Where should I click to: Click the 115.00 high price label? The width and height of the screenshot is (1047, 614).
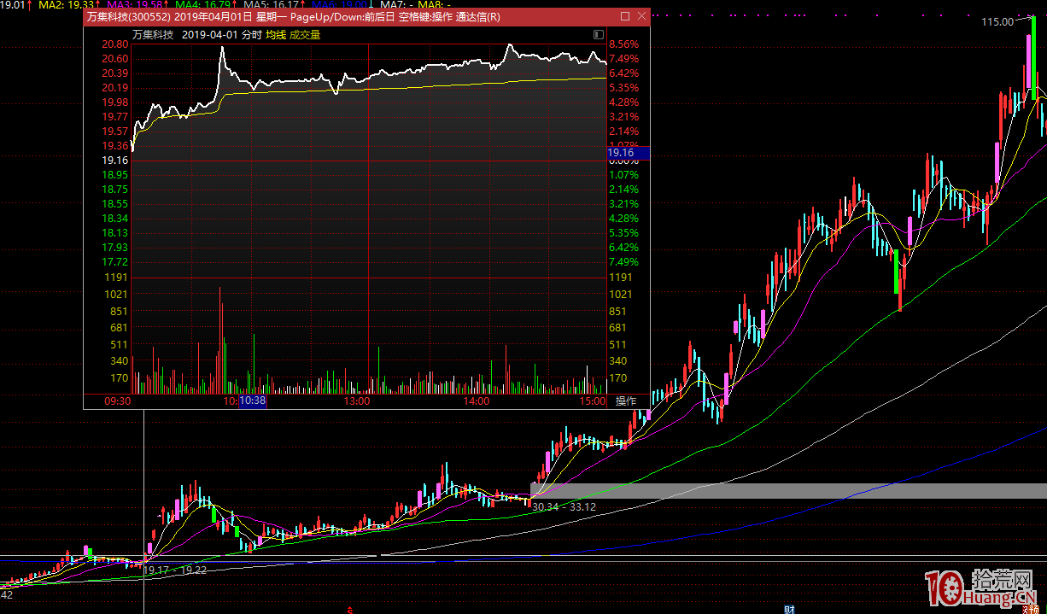997,22
